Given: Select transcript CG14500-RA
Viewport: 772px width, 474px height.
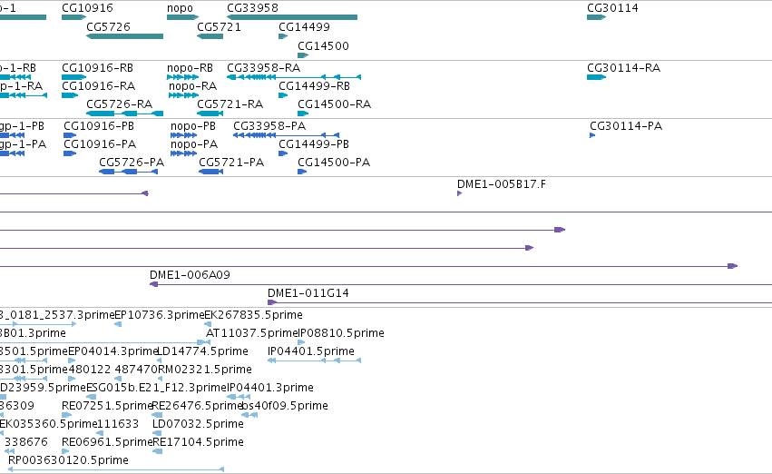Looking at the screenshot, I should (x=303, y=114).
